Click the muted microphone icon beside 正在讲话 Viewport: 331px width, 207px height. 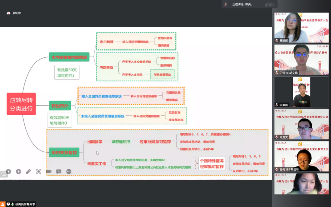226,4
